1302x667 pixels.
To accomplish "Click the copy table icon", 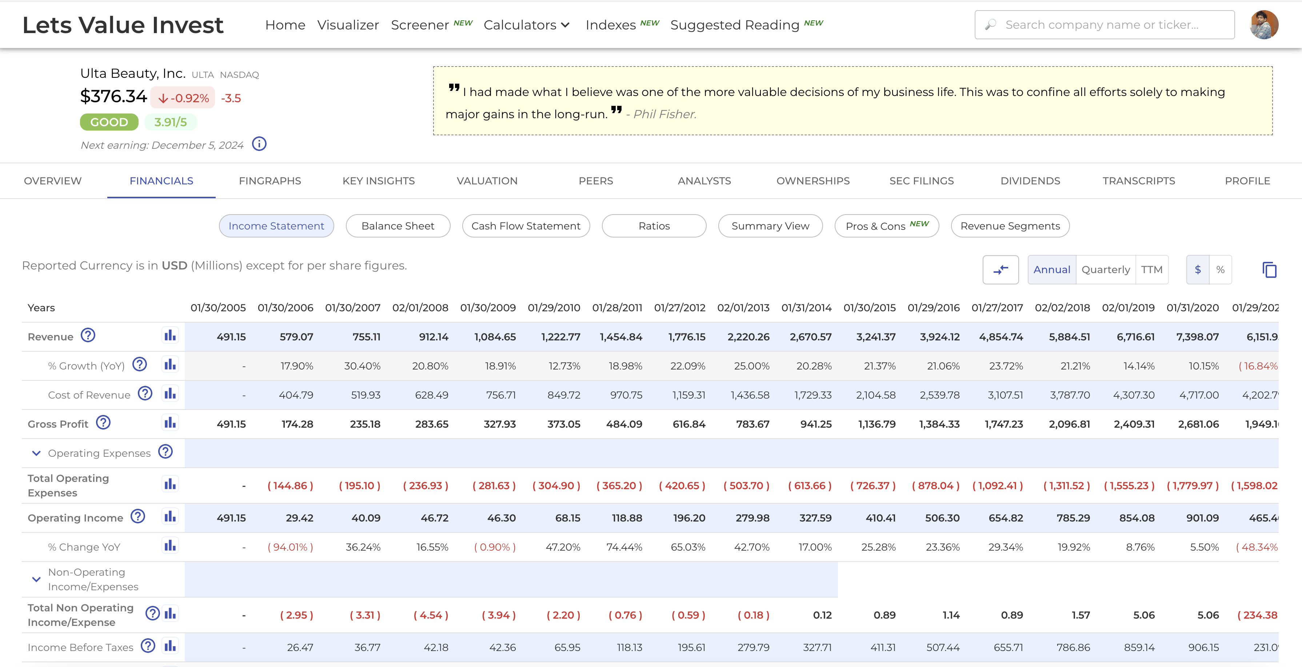I will pyautogui.click(x=1269, y=270).
